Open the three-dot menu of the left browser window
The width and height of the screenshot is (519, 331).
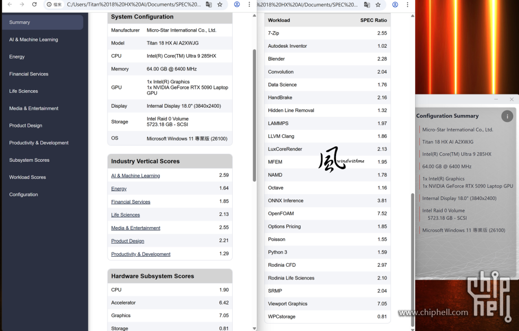point(249,5)
